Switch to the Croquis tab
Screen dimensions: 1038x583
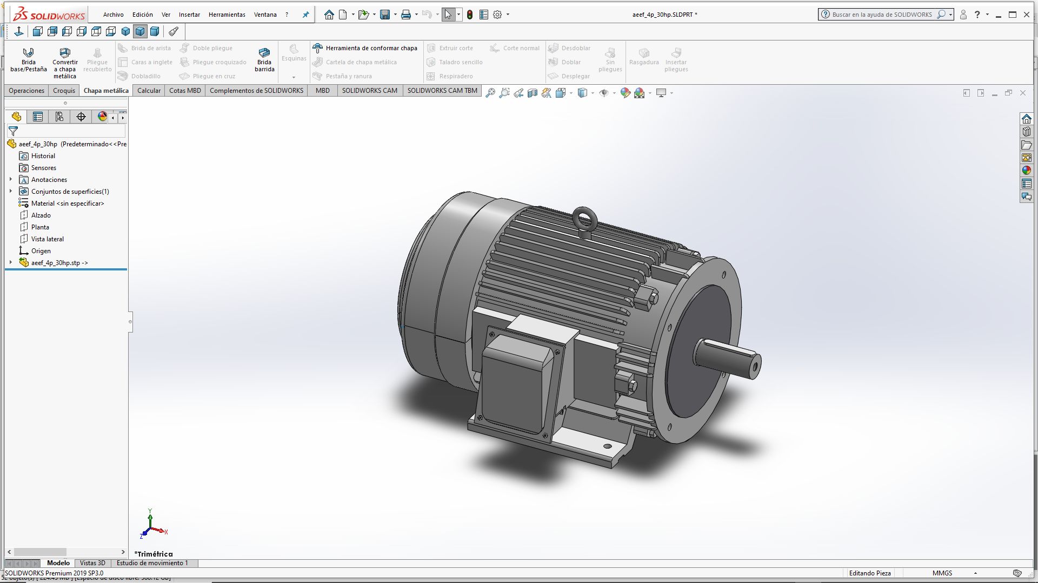click(64, 90)
